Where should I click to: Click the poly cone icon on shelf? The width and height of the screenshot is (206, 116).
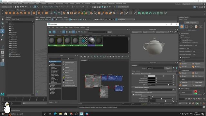tap(17, 13)
